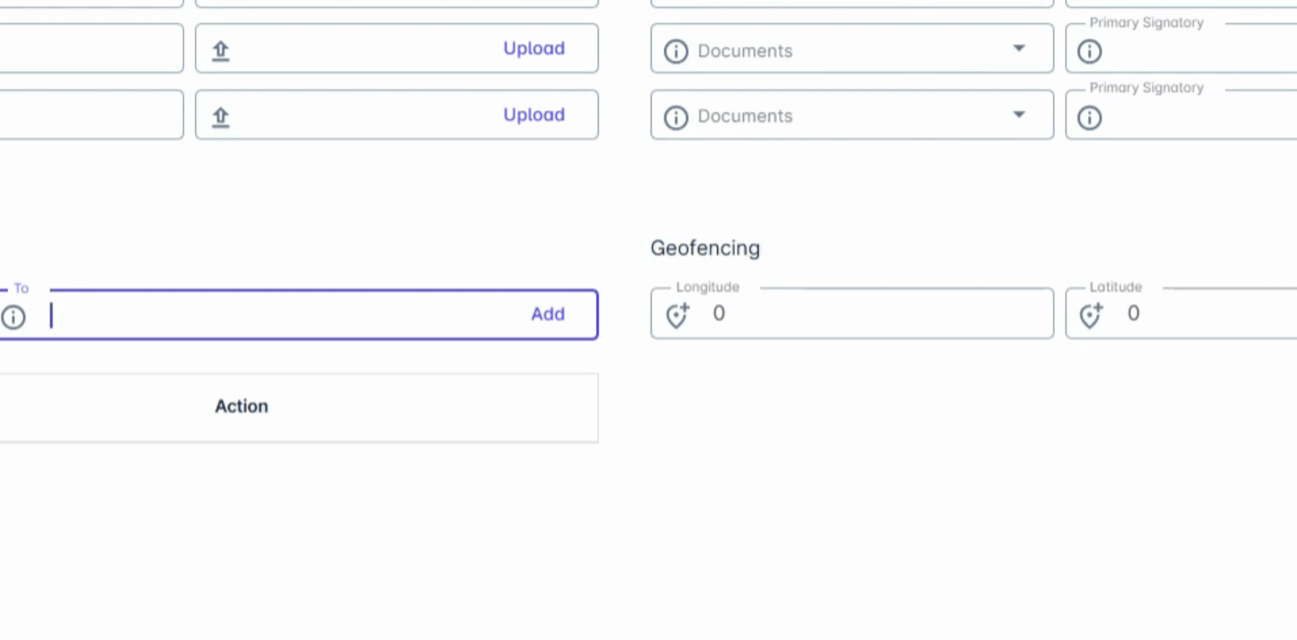Click info icon in second Documents dropdown
This screenshot has height=640, width=1297.
point(676,117)
